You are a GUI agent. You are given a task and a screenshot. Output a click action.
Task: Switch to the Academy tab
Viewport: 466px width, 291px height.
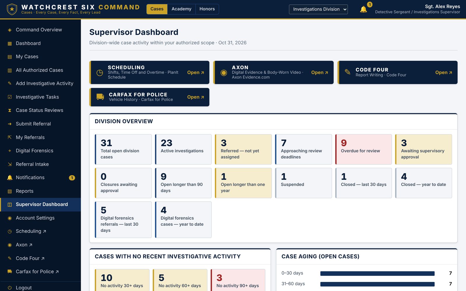[x=181, y=9]
